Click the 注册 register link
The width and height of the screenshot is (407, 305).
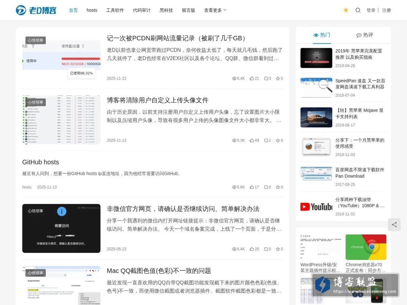[x=387, y=10]
